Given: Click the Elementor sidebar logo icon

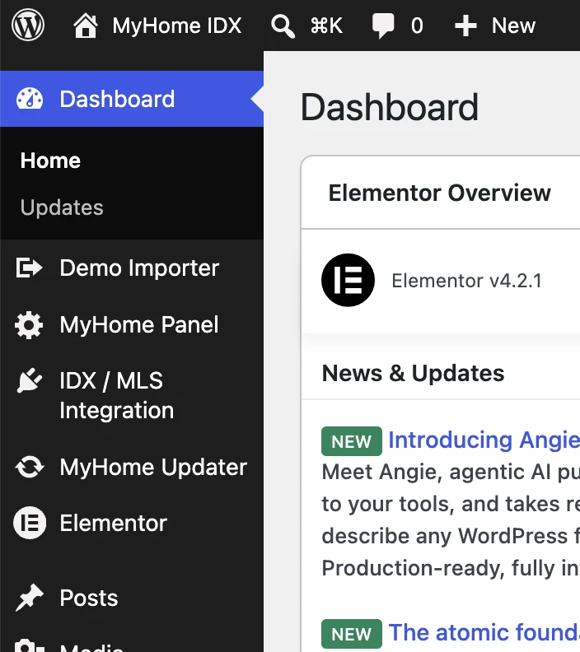Looking at the screenshot, I should point(30,523).
